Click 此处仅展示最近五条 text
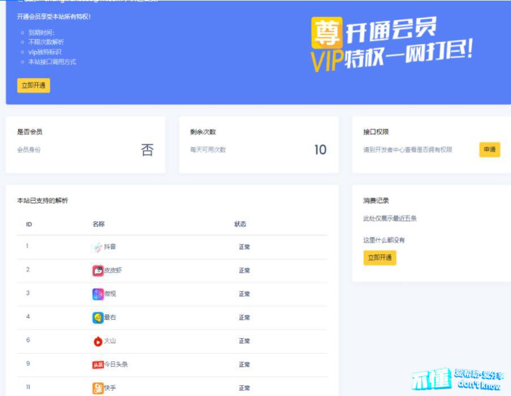 click(x=390, y=218)
